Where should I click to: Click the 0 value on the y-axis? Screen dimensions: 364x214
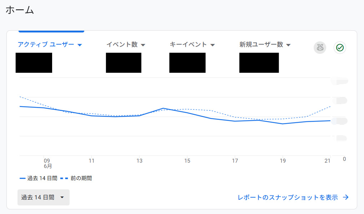(x=344, y=159)
